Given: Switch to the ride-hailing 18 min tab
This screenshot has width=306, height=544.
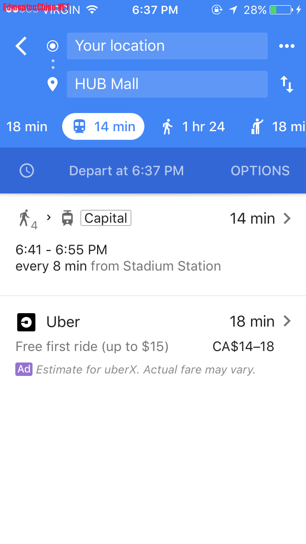Looking at the screenshot, I should tap(278, 126).
